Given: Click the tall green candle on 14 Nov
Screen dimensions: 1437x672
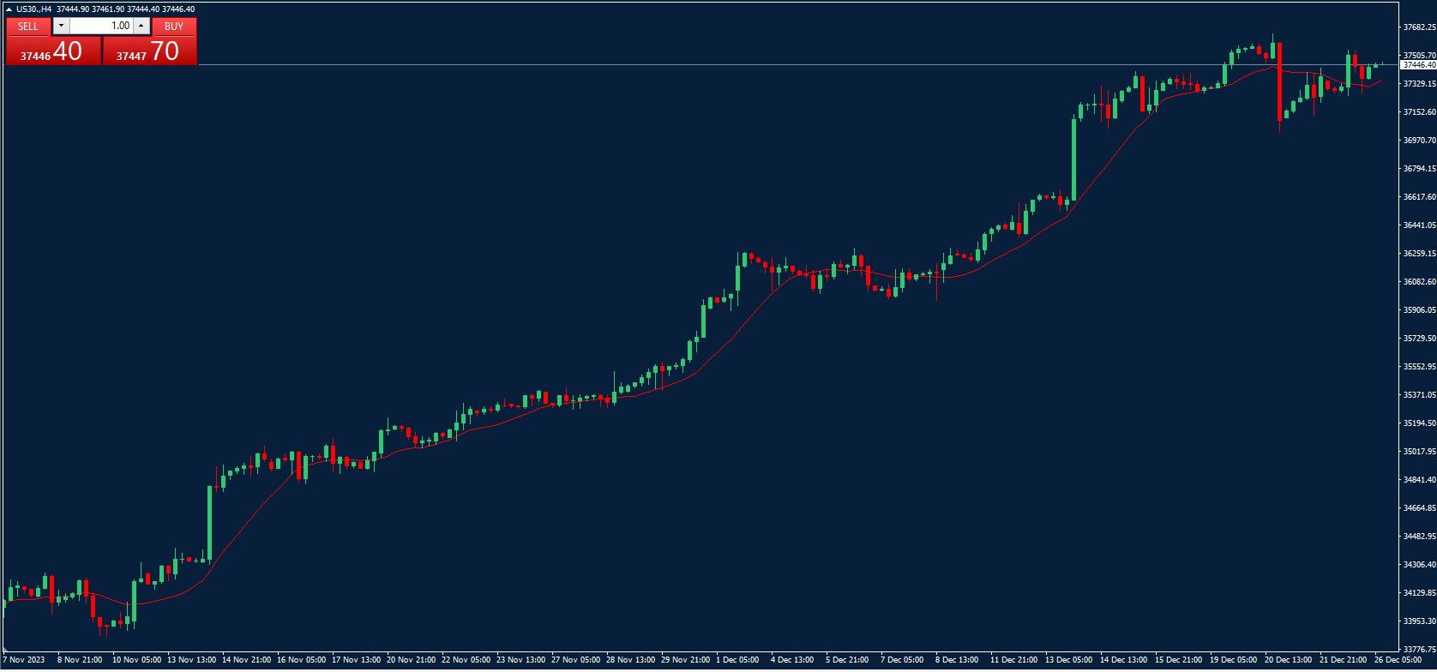Looking at the screenshot, I should pyautogui.click(x=210, y=523).
